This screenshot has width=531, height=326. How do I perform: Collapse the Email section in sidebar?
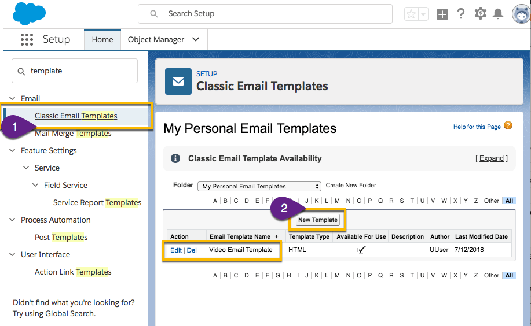12,98
